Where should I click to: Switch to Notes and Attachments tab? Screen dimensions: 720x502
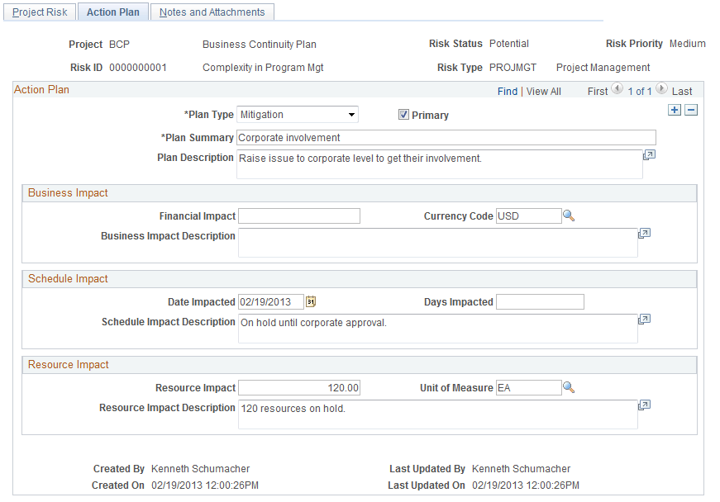(x=212, y=12)
